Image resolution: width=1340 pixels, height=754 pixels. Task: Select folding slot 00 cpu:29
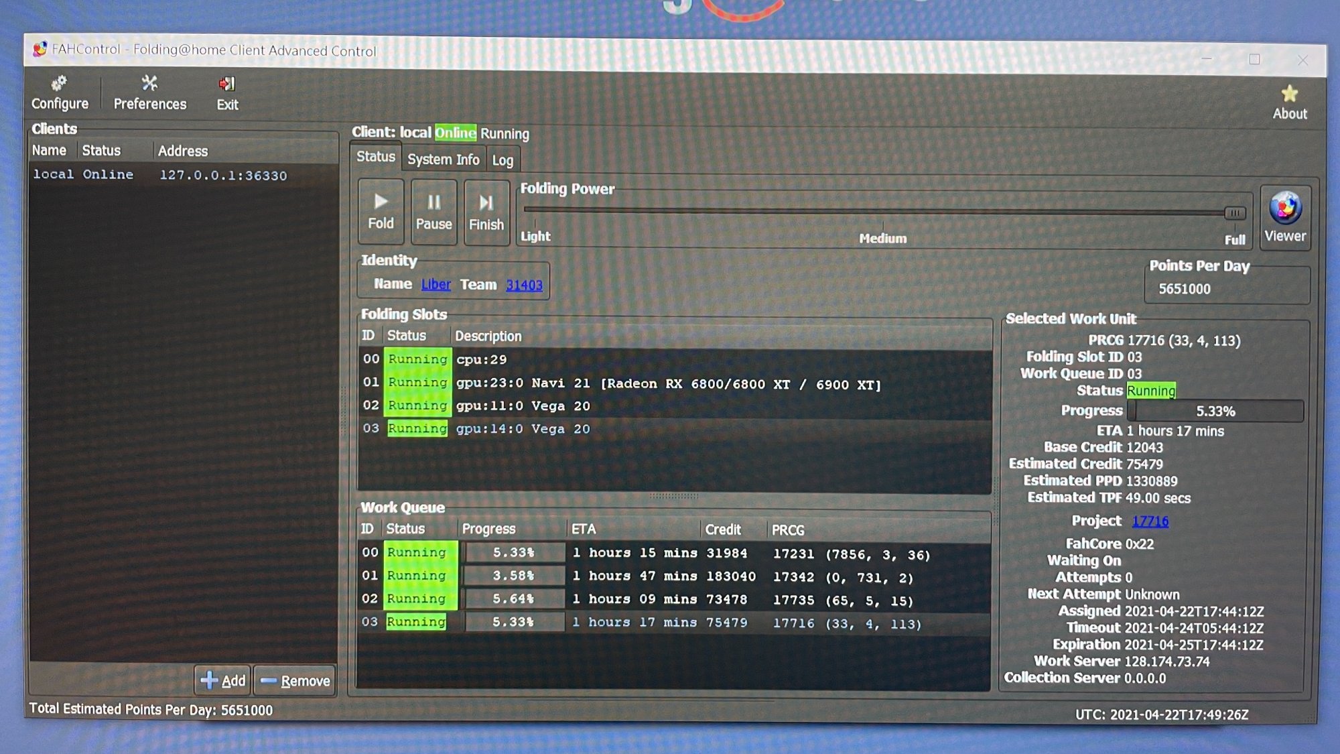pos(674,359)
